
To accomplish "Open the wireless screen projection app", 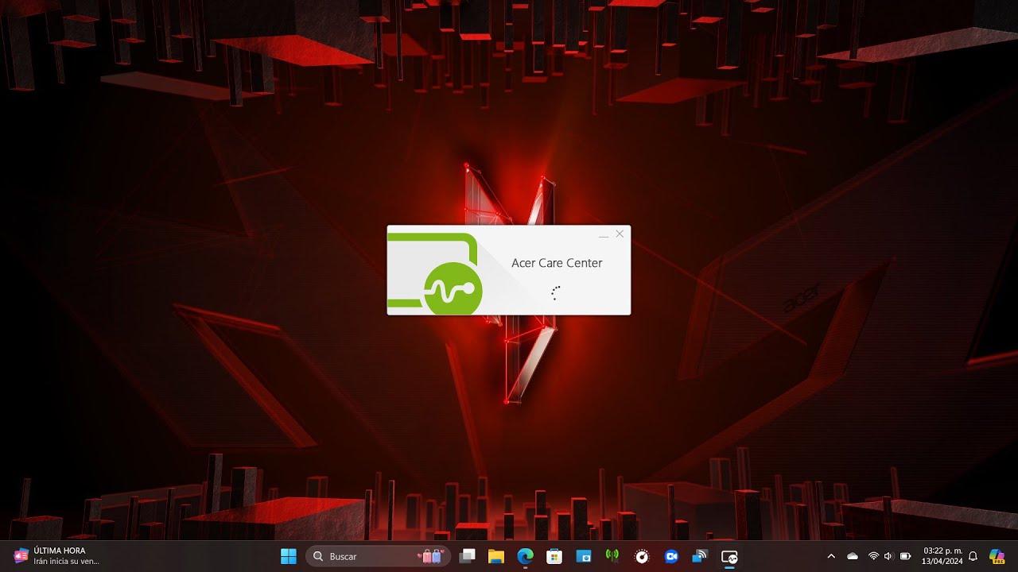I will pyautogui.click(x=699, y=556).
